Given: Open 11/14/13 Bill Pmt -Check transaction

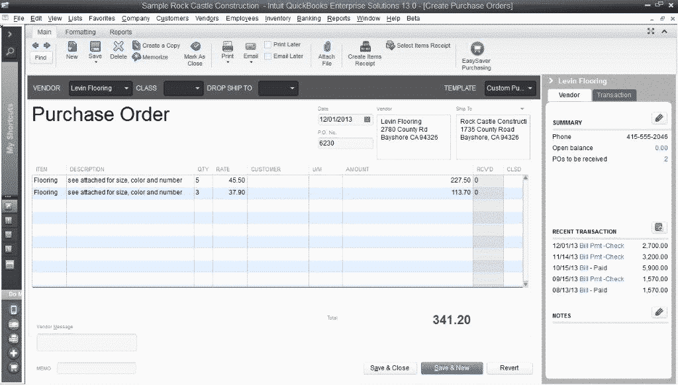Looking at the screenshot, I should point(601,257).
